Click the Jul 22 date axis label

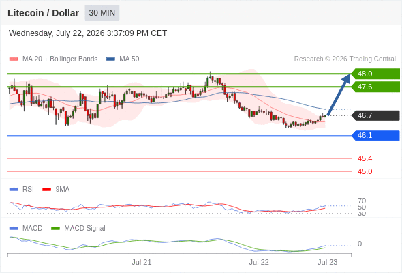pos(259,262)
